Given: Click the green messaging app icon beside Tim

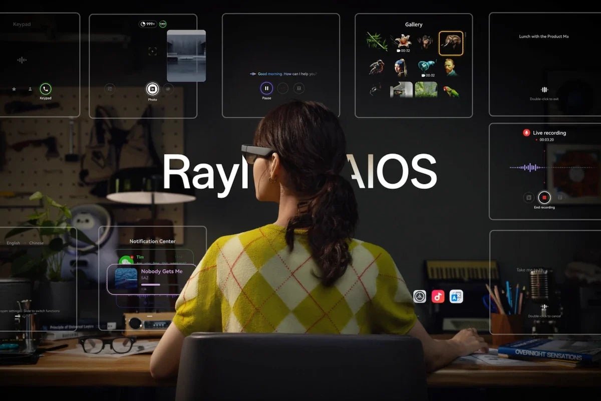Looking at the screenshot, I should (126, 261).
